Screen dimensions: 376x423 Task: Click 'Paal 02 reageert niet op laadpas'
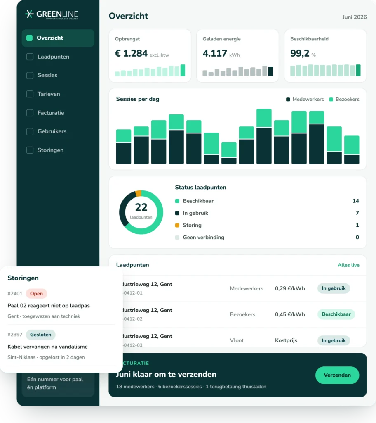tap(49, 306)
